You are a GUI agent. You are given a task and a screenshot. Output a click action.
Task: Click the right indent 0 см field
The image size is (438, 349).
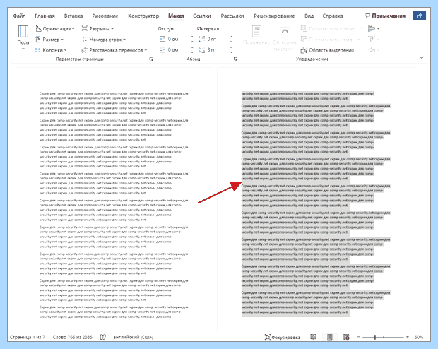pos(178,49)
